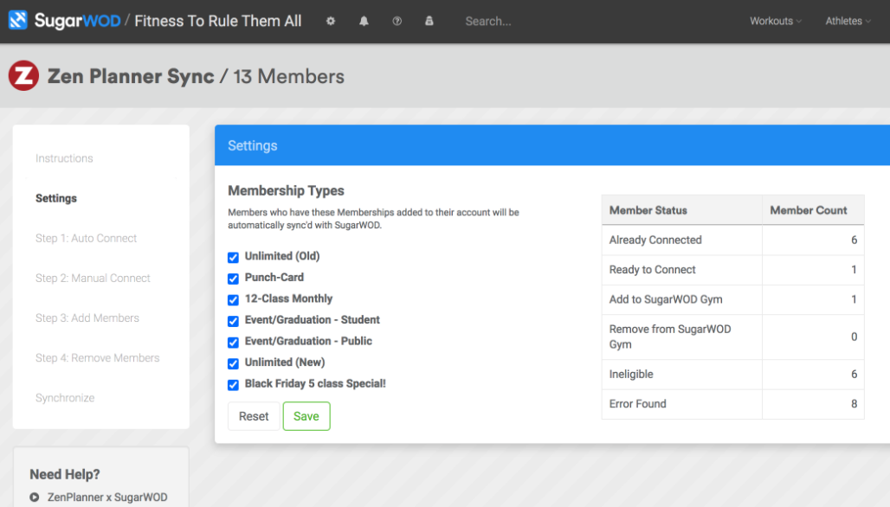Click the blue Settings panel header
Screen dimensions: 890x507
[552, 145]
